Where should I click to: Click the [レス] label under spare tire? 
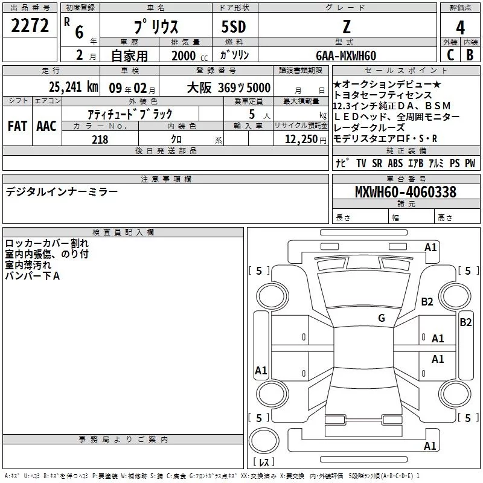click(x=263, y=462)
